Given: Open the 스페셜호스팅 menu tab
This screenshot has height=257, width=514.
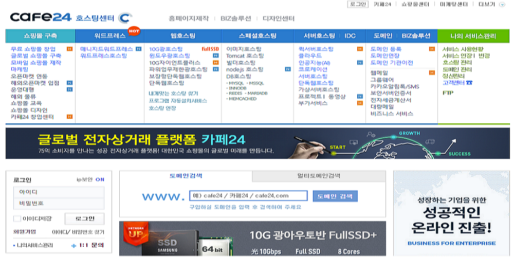Looking at the screenshot, I should [x=258, y=36].
